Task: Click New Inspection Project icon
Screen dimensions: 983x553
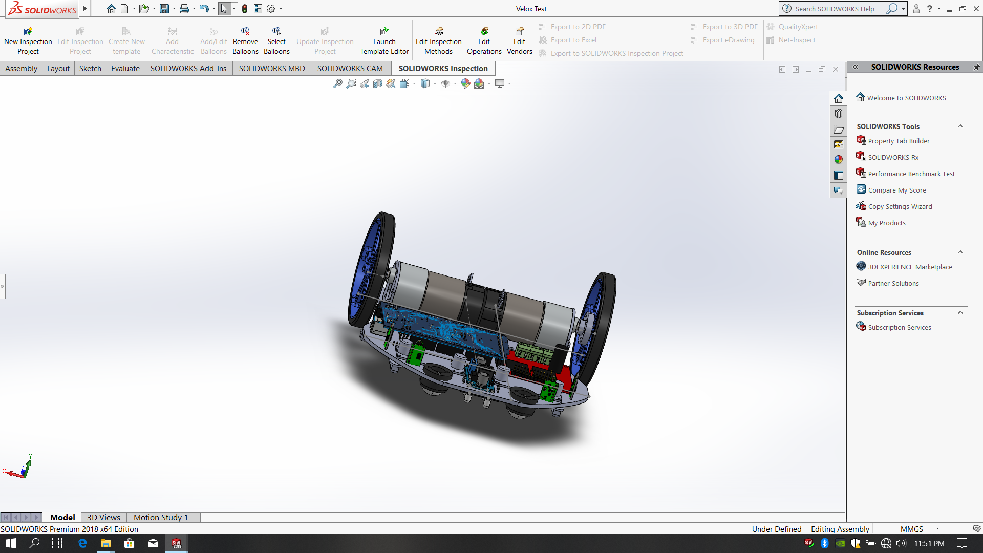Action: (x=28, y=32)
